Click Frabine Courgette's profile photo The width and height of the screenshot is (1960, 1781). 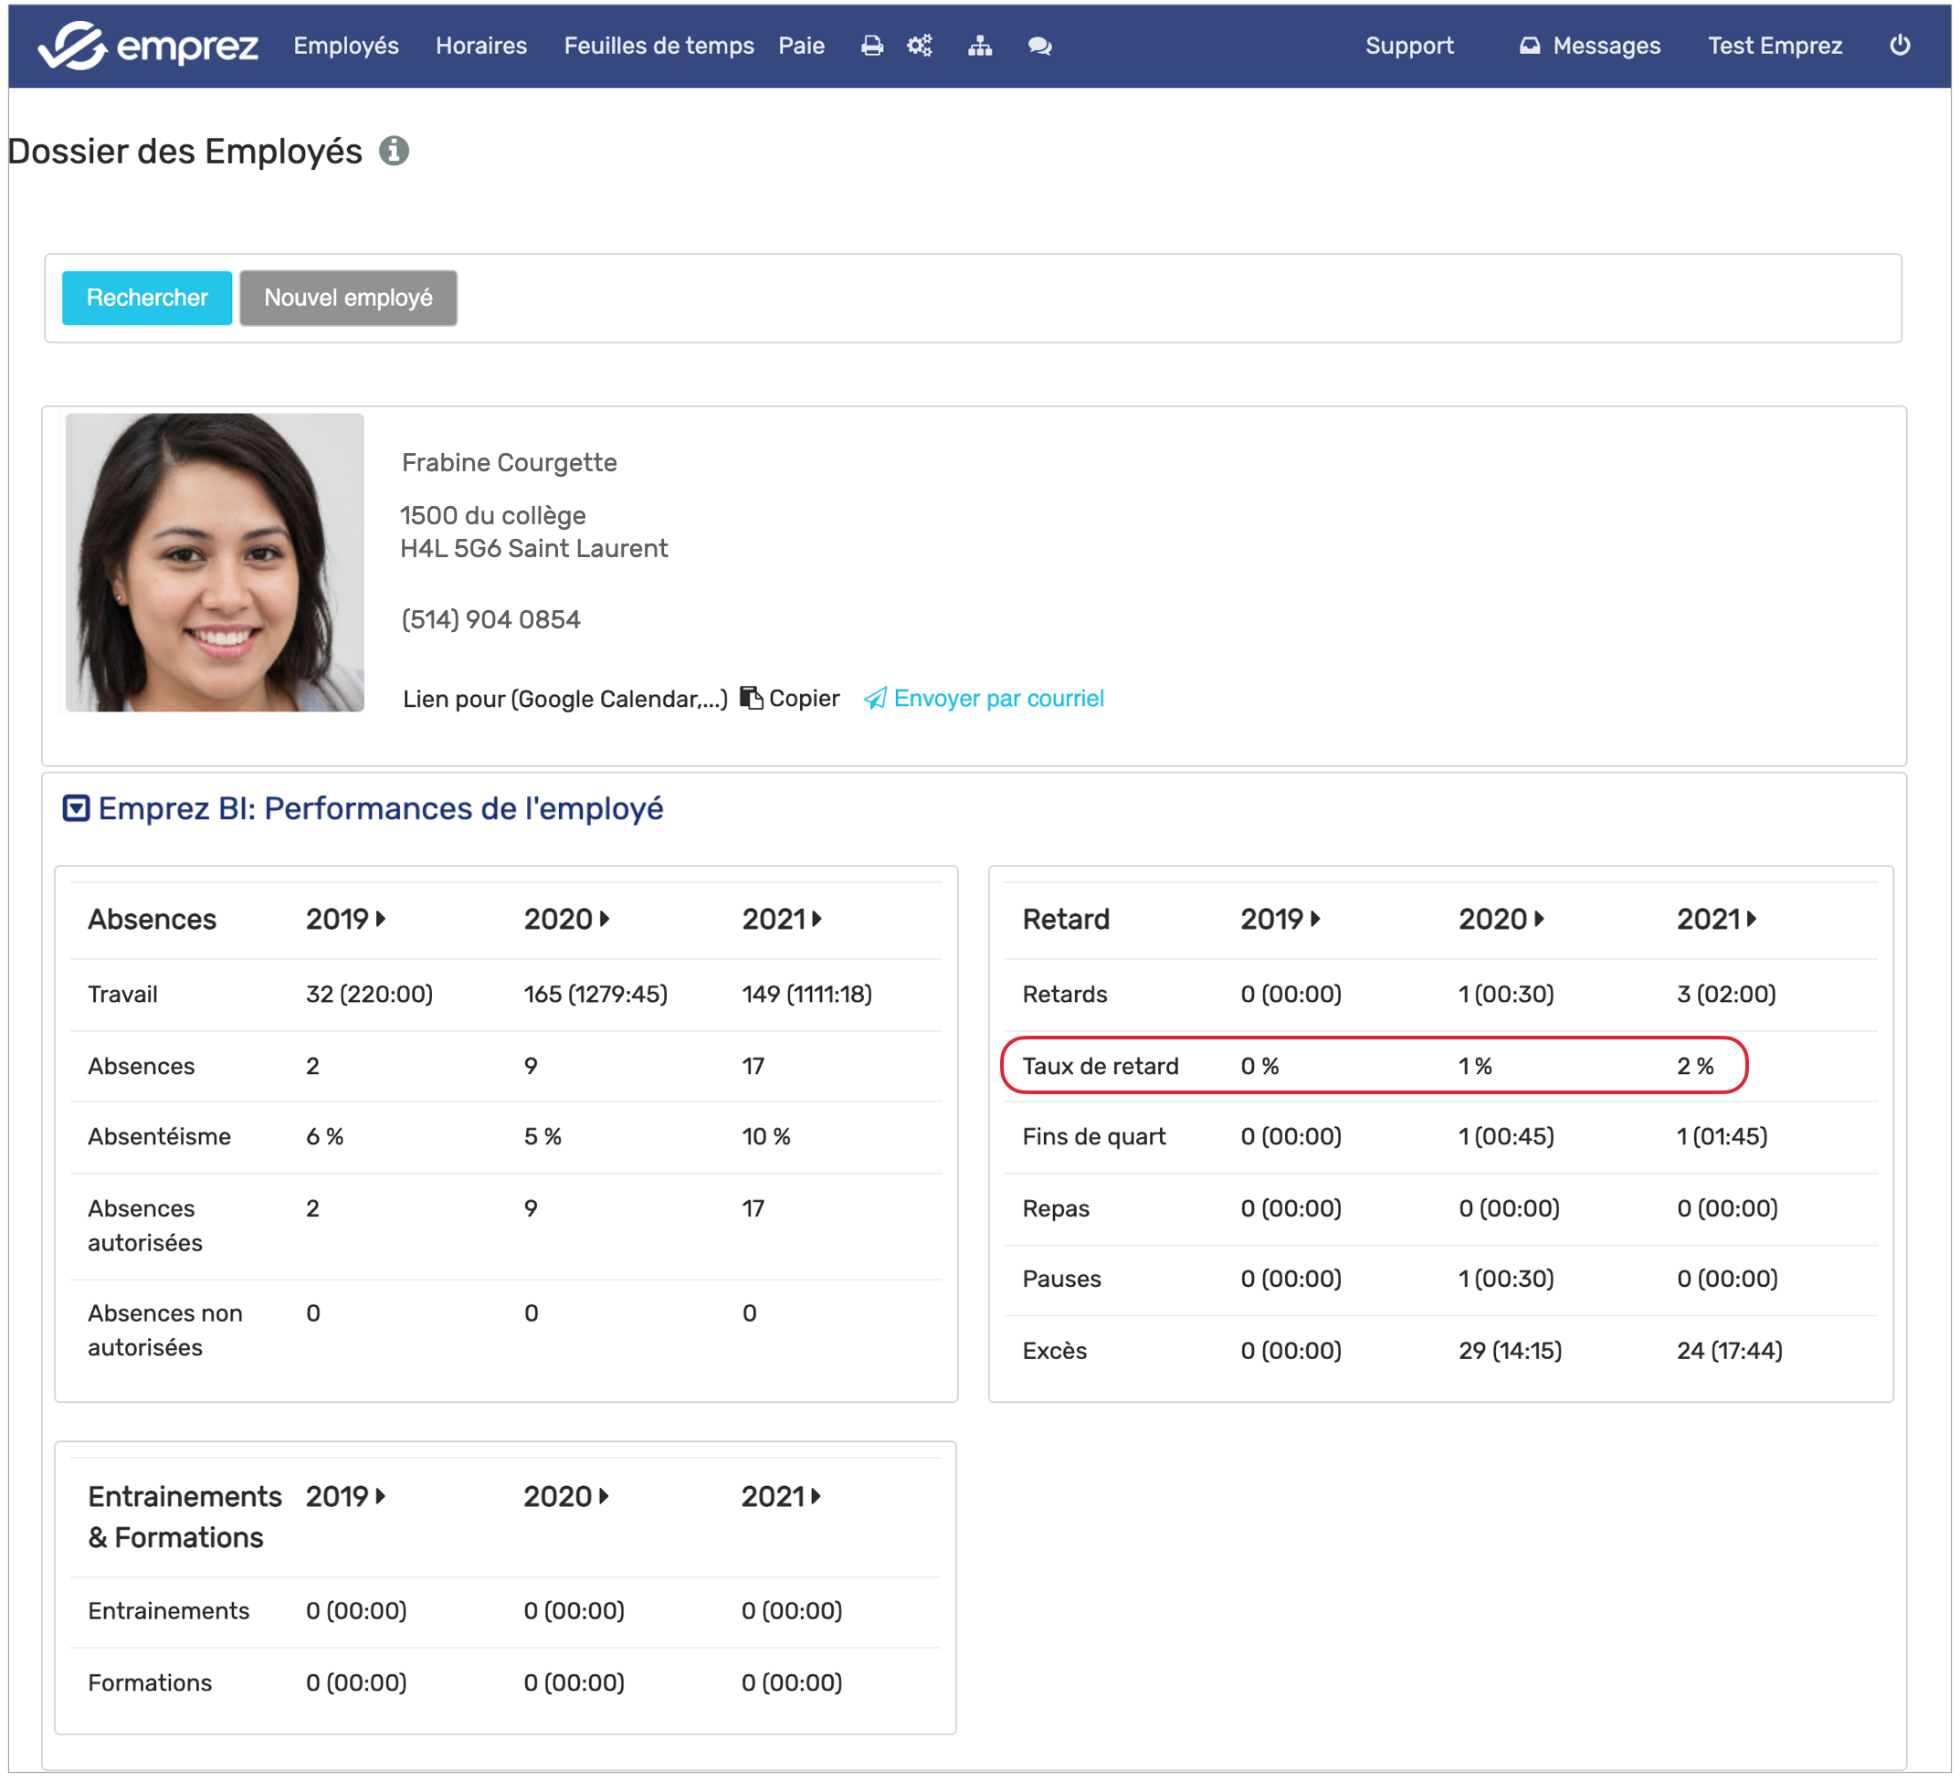(x=215, y=563)
